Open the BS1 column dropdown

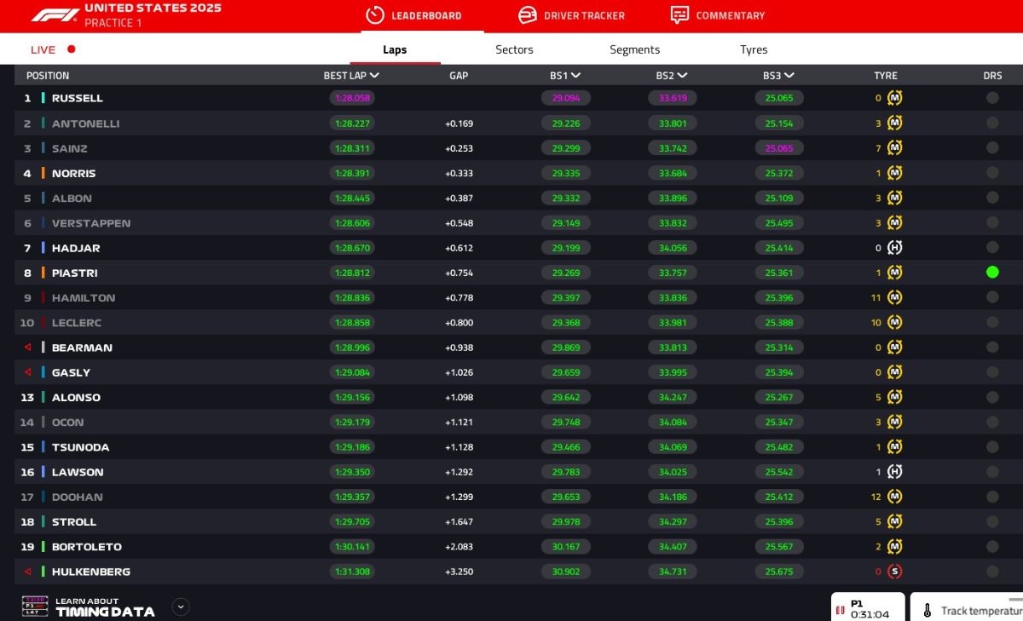(564, 75)
